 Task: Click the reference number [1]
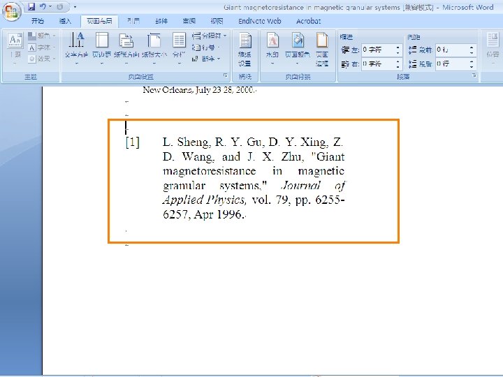[133, 142]
